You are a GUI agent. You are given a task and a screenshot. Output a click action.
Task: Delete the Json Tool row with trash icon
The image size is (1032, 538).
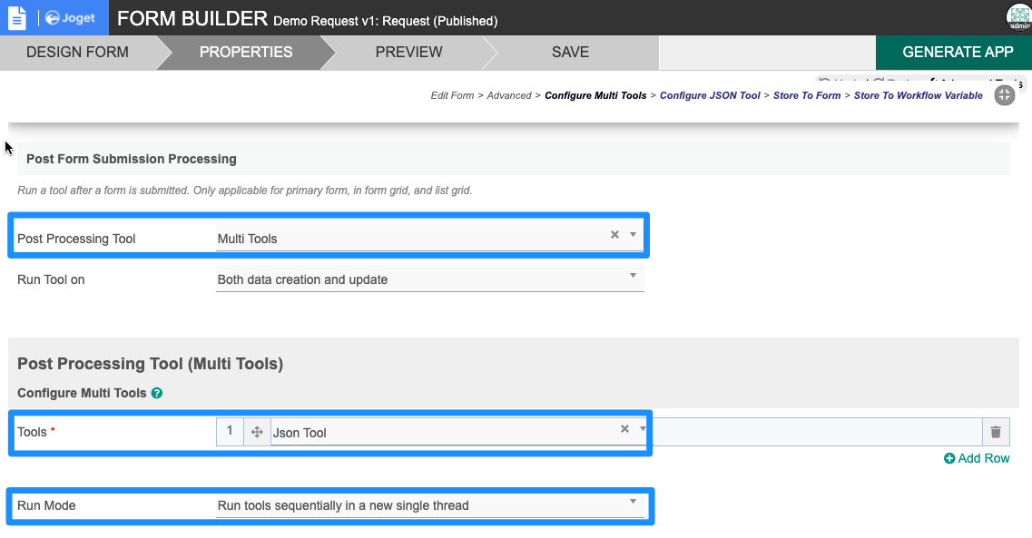[x=996, y=432]
